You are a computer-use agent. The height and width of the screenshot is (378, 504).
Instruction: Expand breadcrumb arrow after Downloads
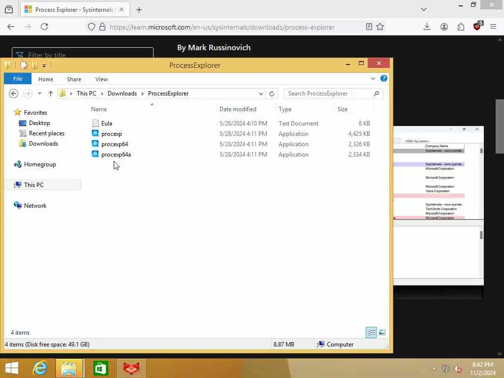(x=142, y=94)
